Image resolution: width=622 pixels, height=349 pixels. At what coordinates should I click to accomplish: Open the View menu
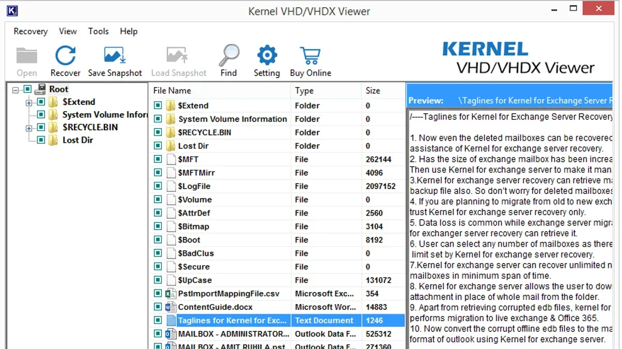[x=68, y=32]
